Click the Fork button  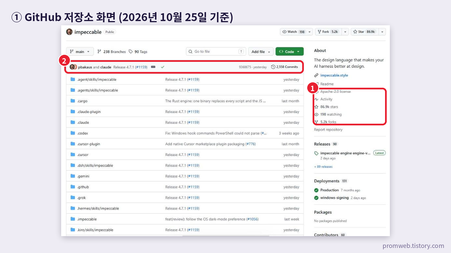coord(328,32)
